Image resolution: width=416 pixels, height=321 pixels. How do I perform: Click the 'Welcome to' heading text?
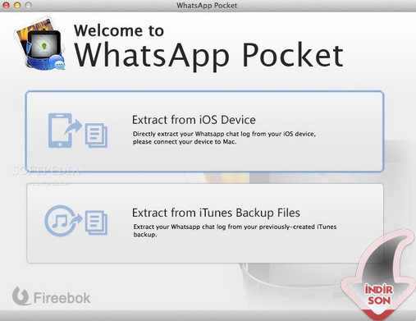(119, 30)
